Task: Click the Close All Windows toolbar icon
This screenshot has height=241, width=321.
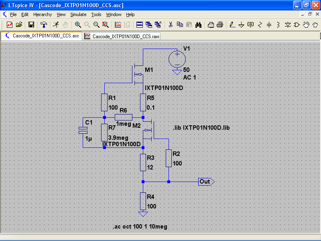Action: 158,25
